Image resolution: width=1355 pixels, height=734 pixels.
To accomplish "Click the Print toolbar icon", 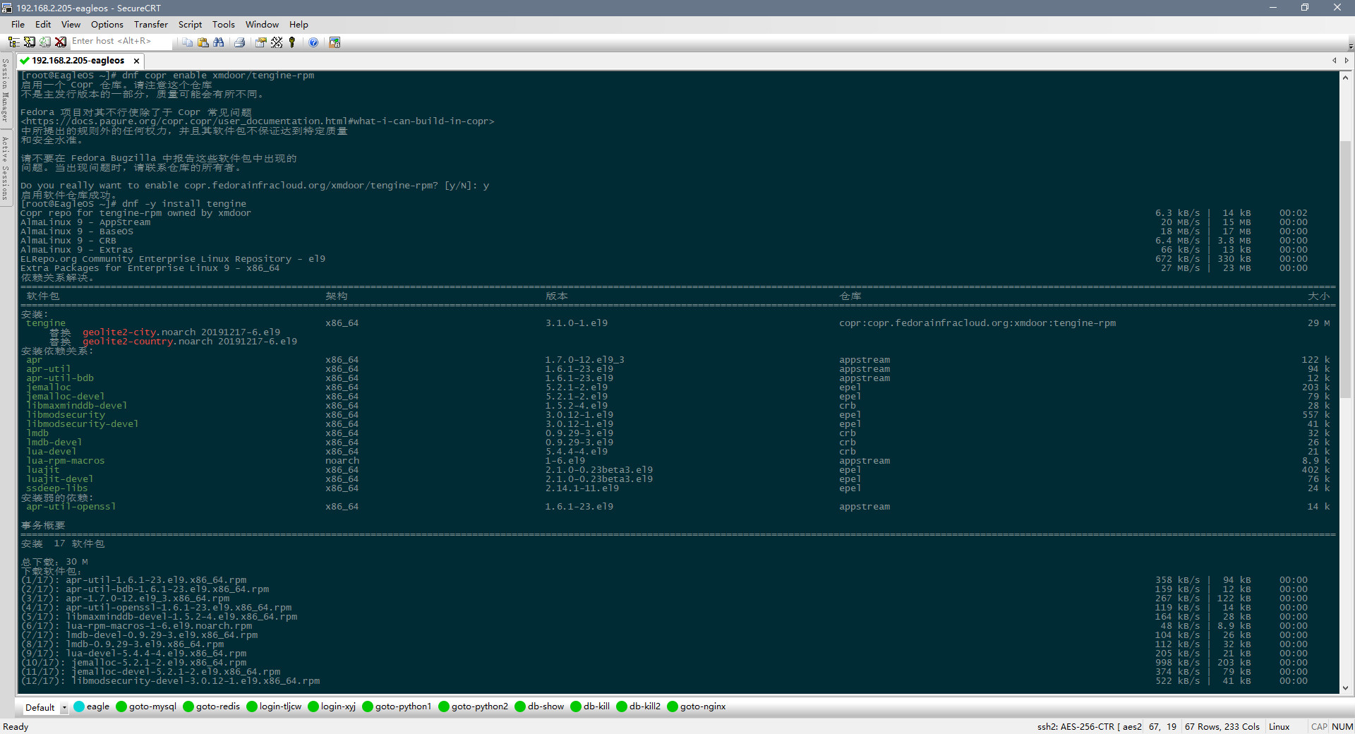I will [239, 42].
